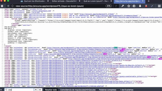Close the active view-source tab
Viewport: 162px width, 91px height.
[143, 1]
